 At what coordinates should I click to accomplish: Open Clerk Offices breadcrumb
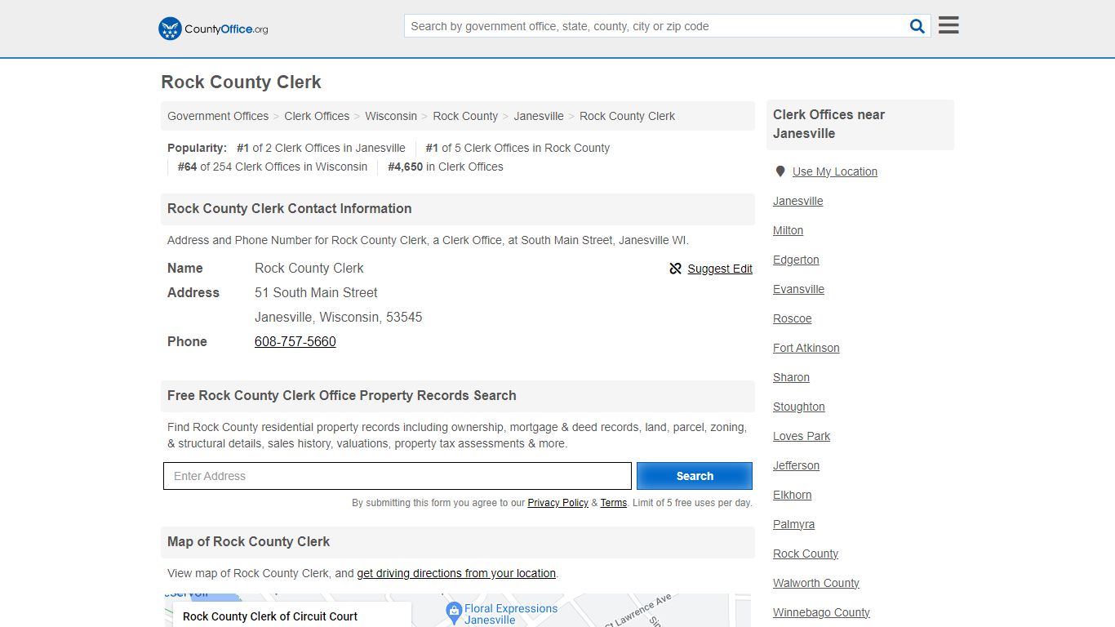tap(317, 116)
